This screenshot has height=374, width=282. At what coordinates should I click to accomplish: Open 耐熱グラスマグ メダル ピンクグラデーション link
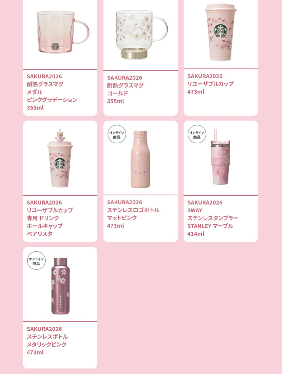pos(52,92)
